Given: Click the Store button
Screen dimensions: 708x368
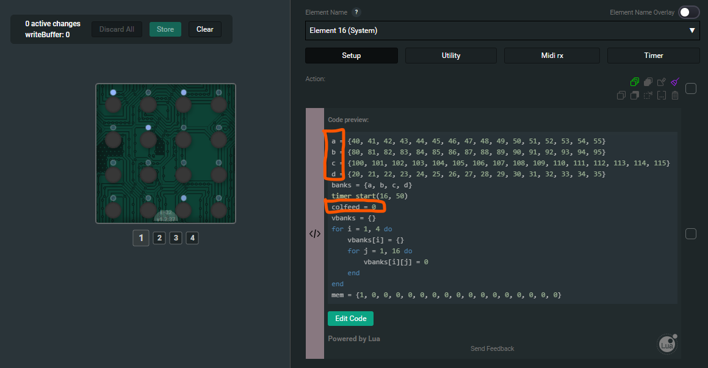Looking at the screenshot, I should (165, 29).
